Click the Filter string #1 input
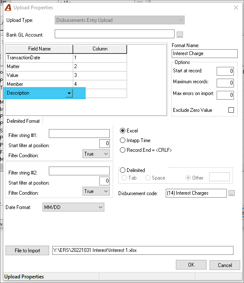Screen dimensions: 244x283 pos(79,133)
